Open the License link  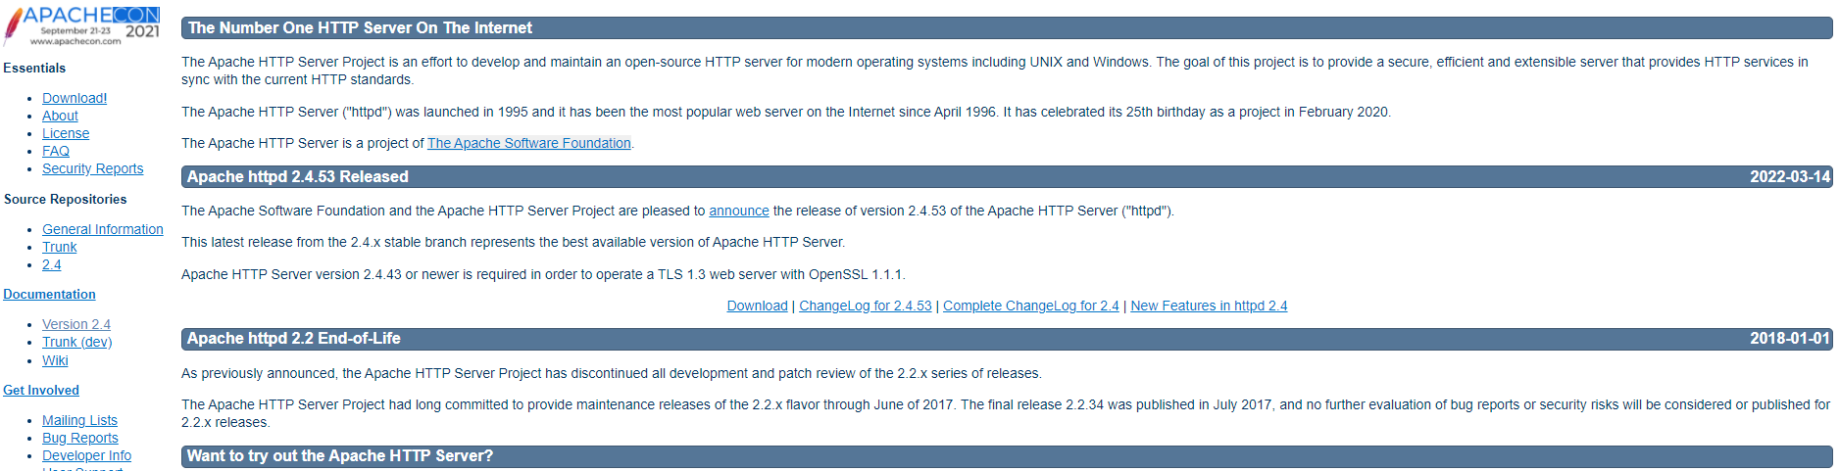click(66, 133)
